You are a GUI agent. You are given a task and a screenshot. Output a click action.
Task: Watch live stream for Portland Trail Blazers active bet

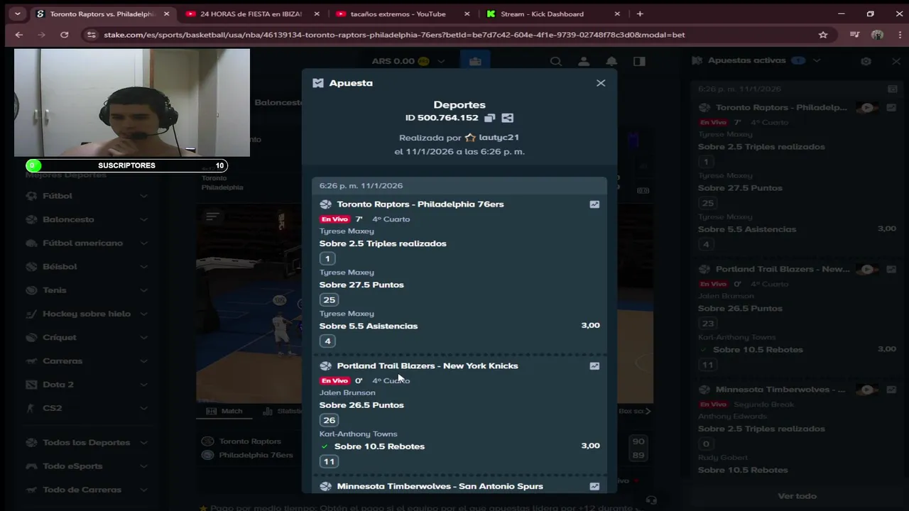867,270
